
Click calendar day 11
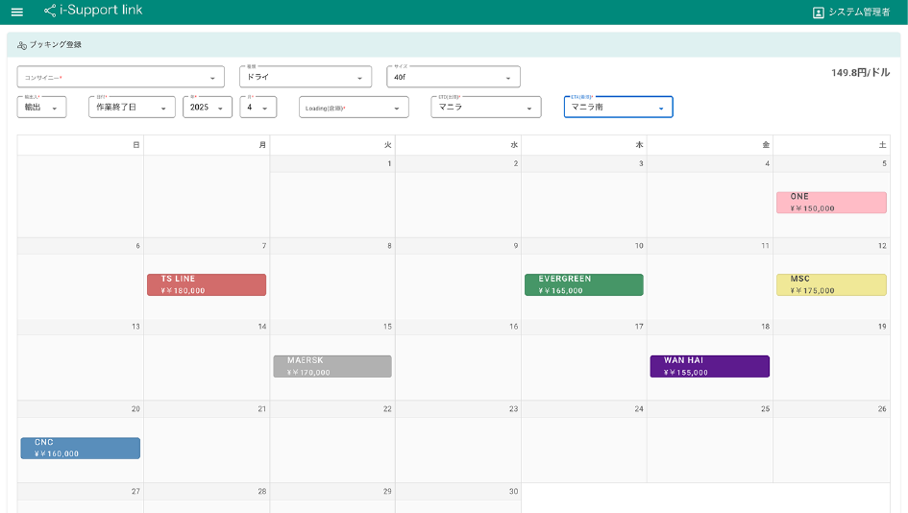tap(710, 279)
